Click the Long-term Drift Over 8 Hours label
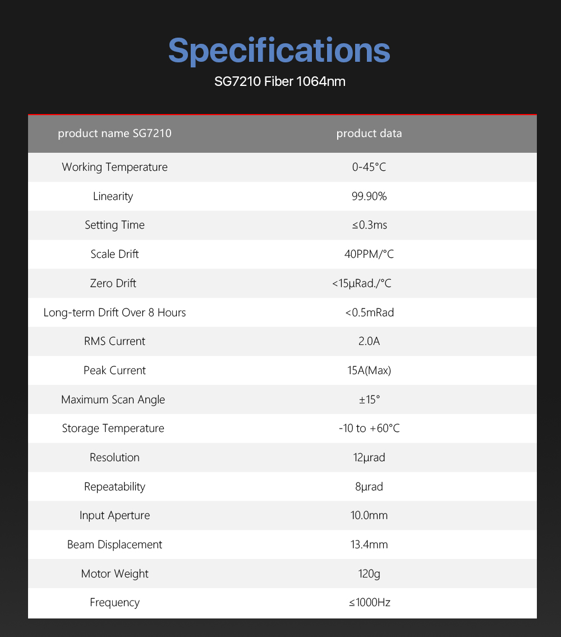 click(115, 312)
